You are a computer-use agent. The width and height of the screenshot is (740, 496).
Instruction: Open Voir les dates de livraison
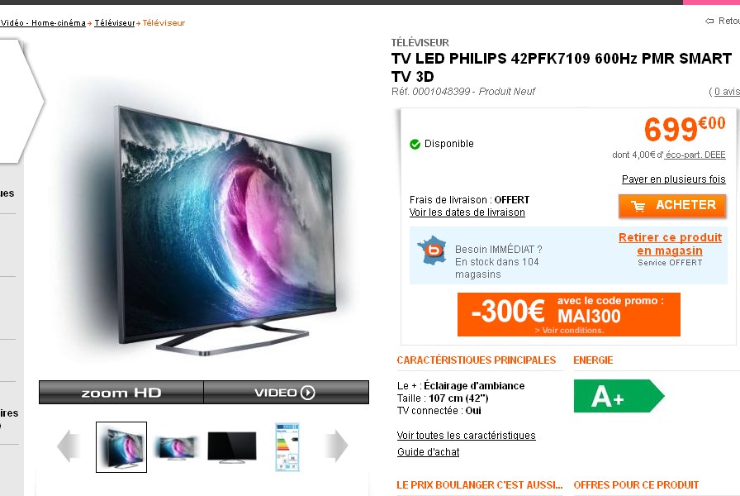pos(467,212)
